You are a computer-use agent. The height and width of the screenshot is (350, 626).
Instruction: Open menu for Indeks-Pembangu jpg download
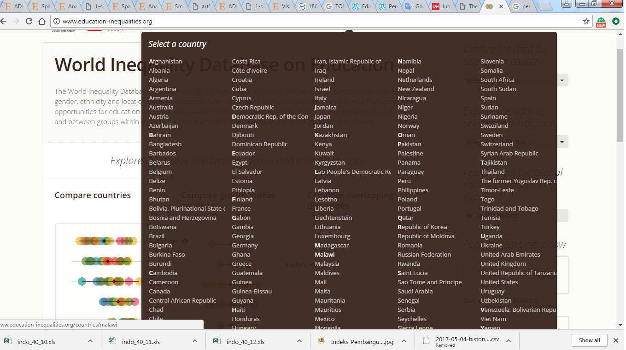tap(404, 341)
